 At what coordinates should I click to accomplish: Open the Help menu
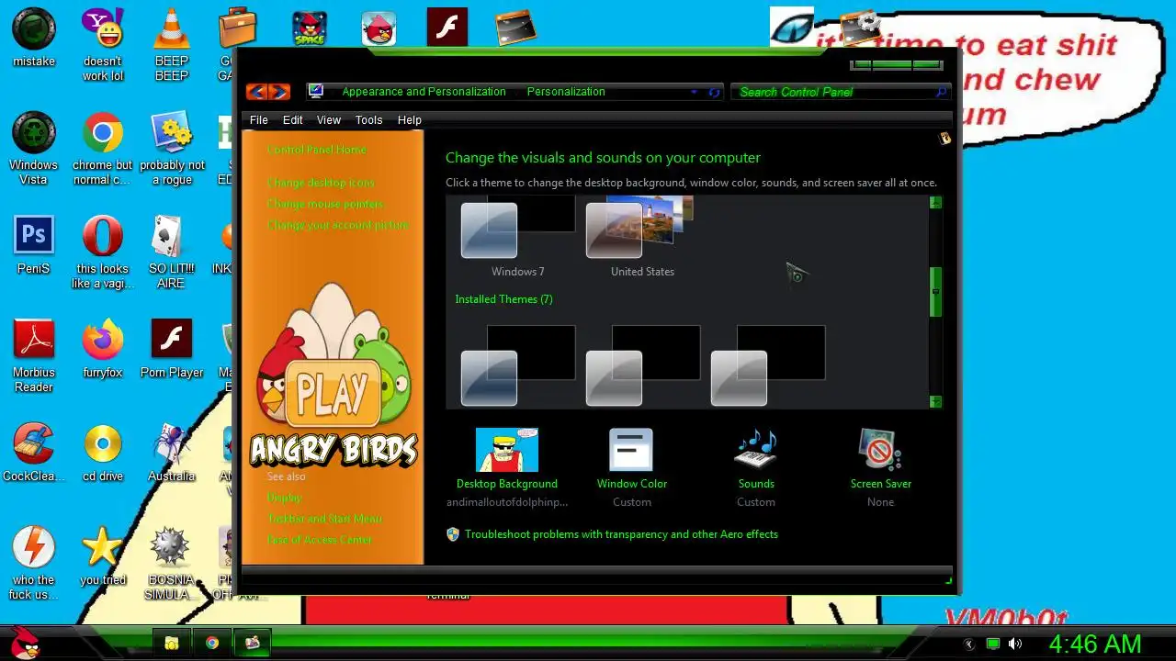tap(410, 120)
